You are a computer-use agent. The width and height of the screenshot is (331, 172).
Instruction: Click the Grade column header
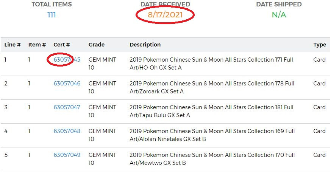point(96,45)
